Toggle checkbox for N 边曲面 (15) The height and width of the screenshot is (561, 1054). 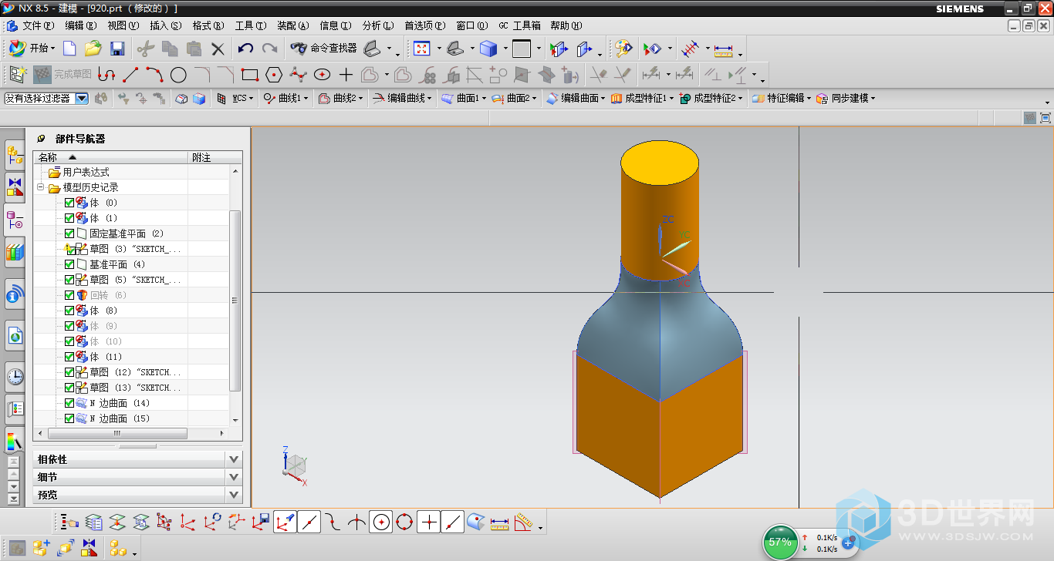(x=69, y=418)
